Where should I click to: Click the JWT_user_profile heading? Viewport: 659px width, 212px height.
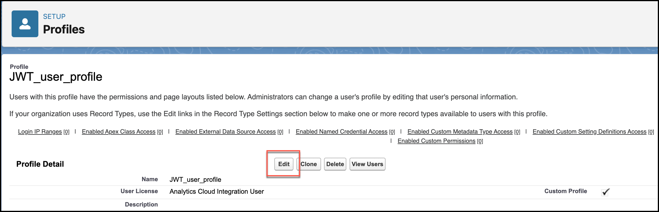click(x=56, y=77)
